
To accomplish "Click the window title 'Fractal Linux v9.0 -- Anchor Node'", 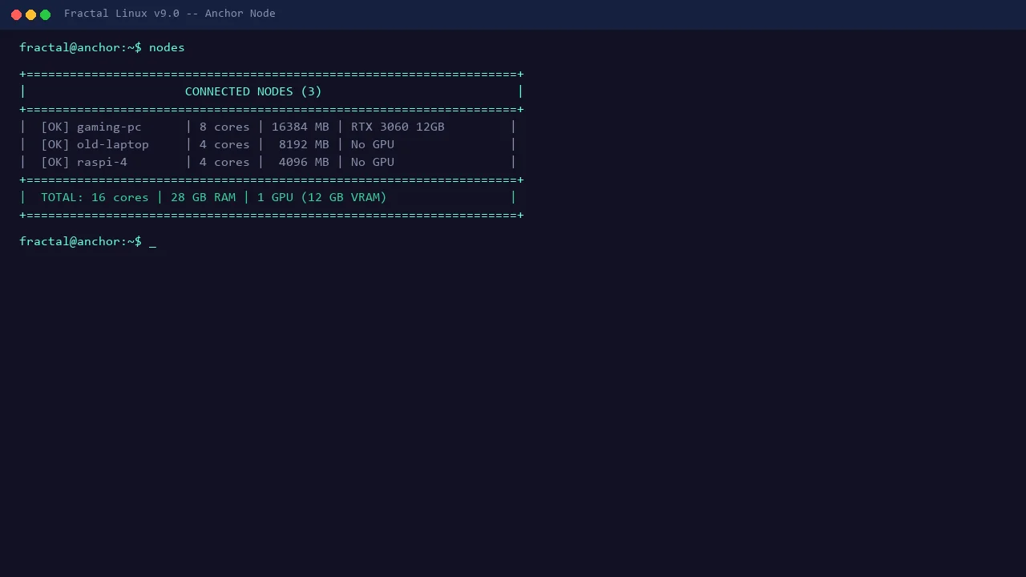I will tap(170, 14).
